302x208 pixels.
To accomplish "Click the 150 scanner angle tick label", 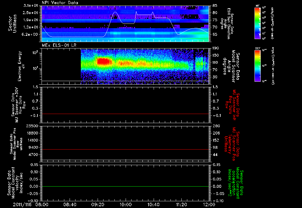I will [x=216, y=55].
